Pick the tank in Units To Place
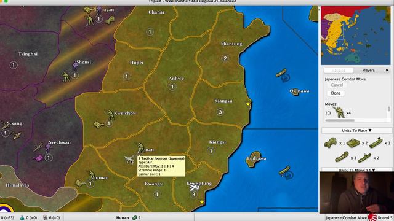Image resolution: width=394 pixels, height=221 pixels. 353,143
